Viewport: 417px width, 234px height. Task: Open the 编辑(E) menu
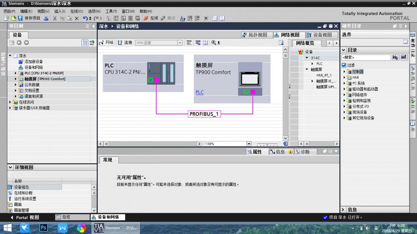(x=26, y=11)
